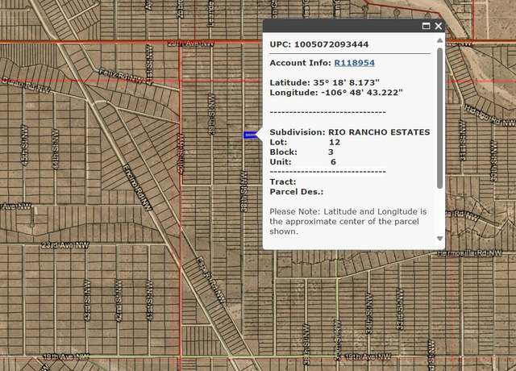Click the UPC: 1005072093444 text
The width and height of the screenshot is (516, 371).
(319, 44)
